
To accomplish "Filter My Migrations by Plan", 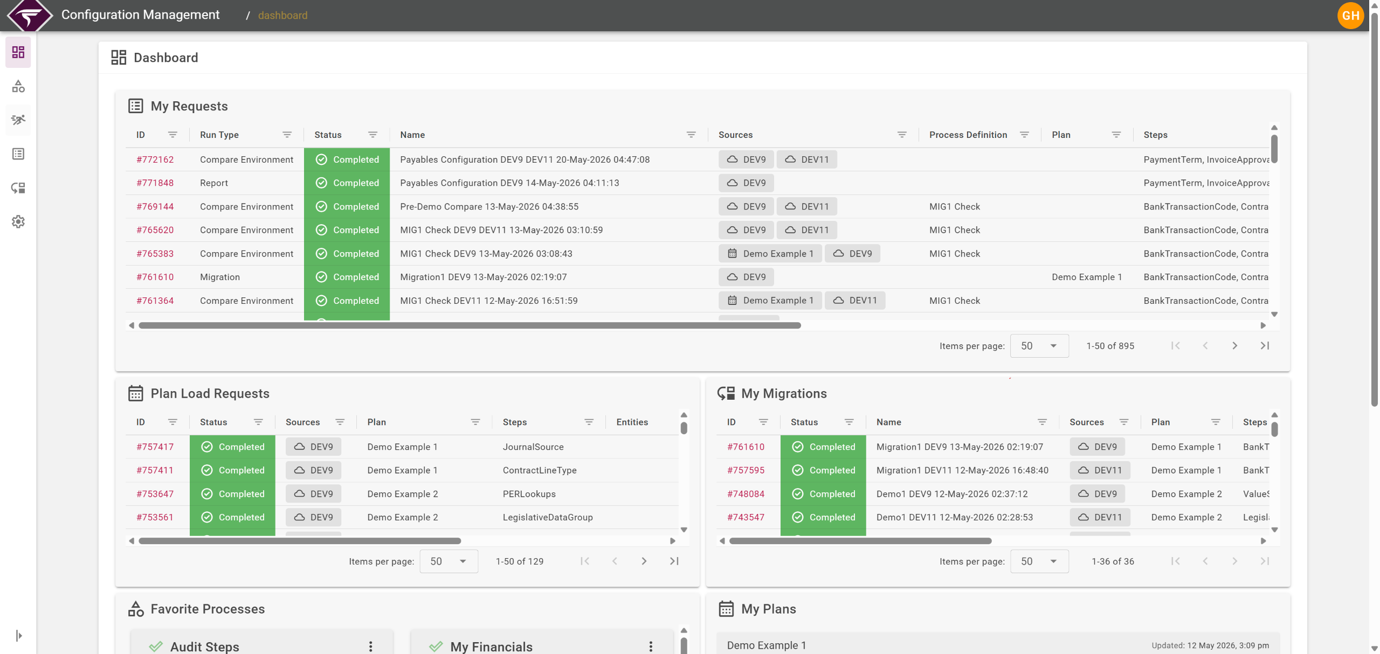I will coord(1216,422).
